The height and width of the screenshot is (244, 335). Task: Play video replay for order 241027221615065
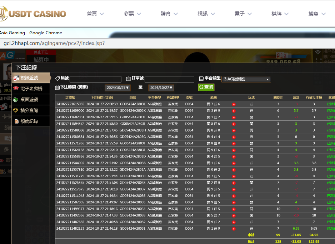point(234,104)
